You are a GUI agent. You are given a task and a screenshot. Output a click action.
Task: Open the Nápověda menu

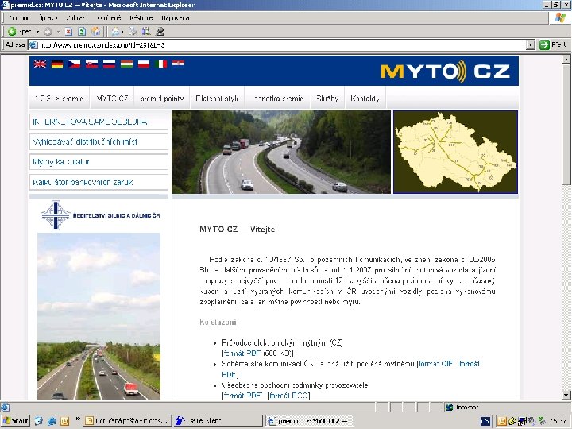tap(175, 17)
